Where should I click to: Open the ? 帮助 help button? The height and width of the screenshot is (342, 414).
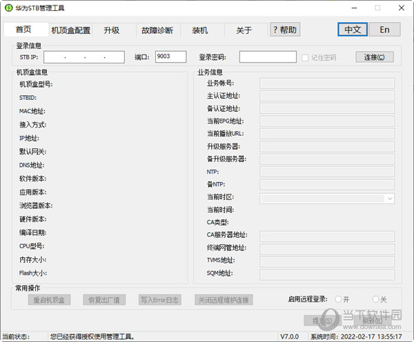(284, 30)
